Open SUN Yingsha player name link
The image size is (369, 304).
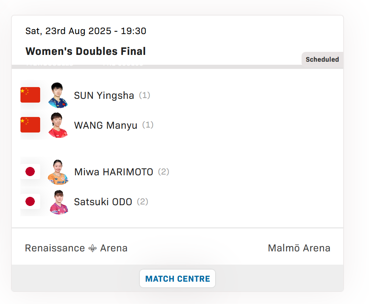[104, 95]
